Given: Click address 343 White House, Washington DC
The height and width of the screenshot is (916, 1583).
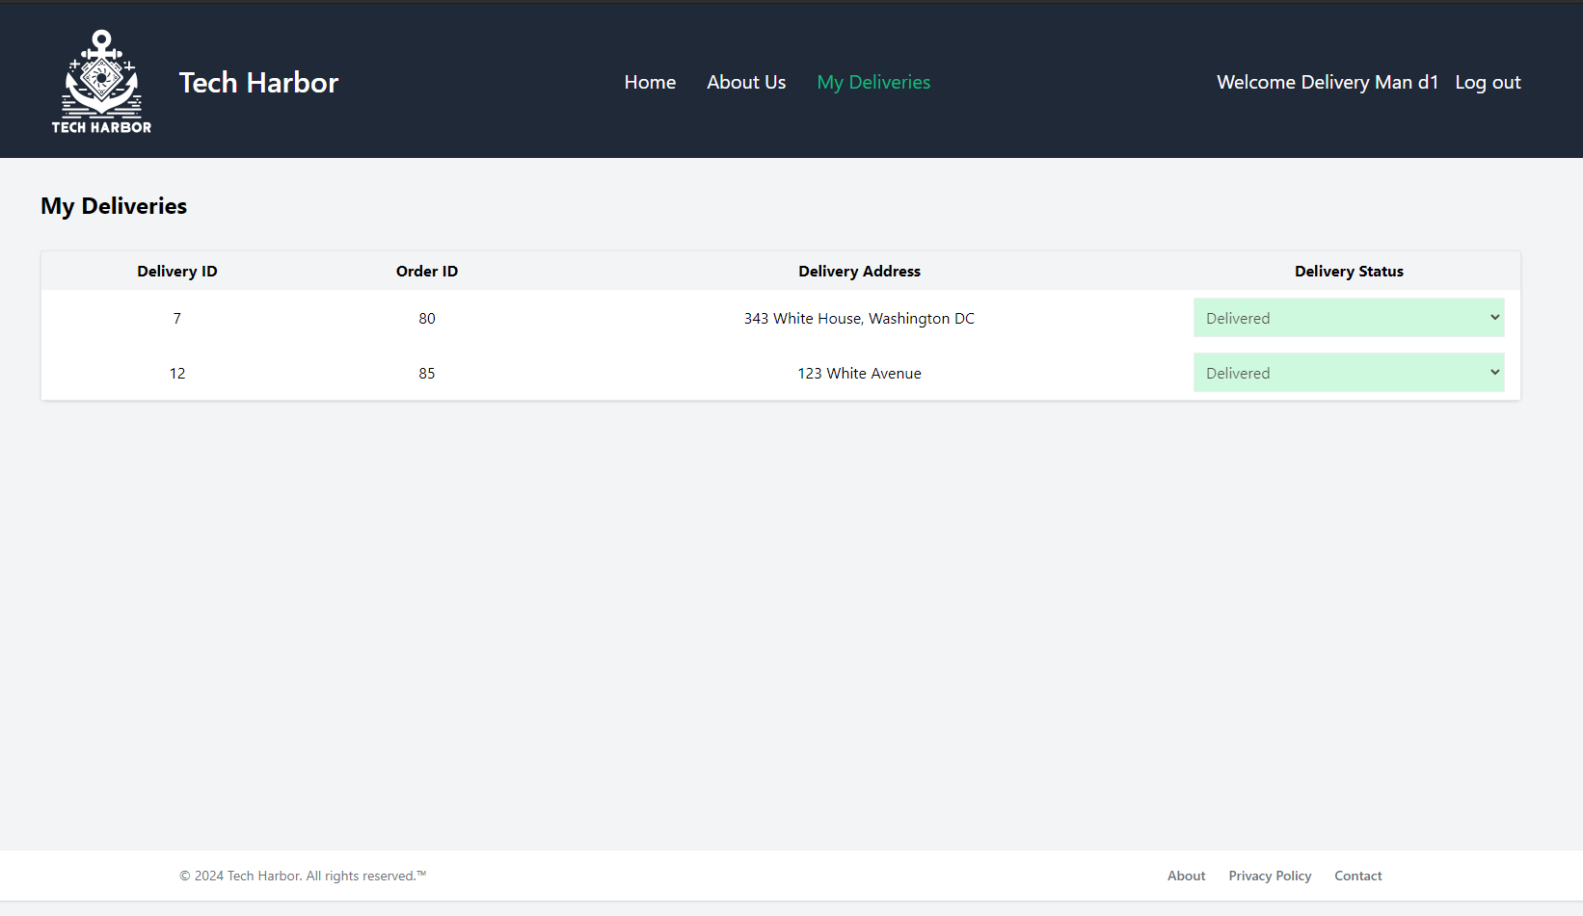Looking at the screenshot, I should [859, 319].
